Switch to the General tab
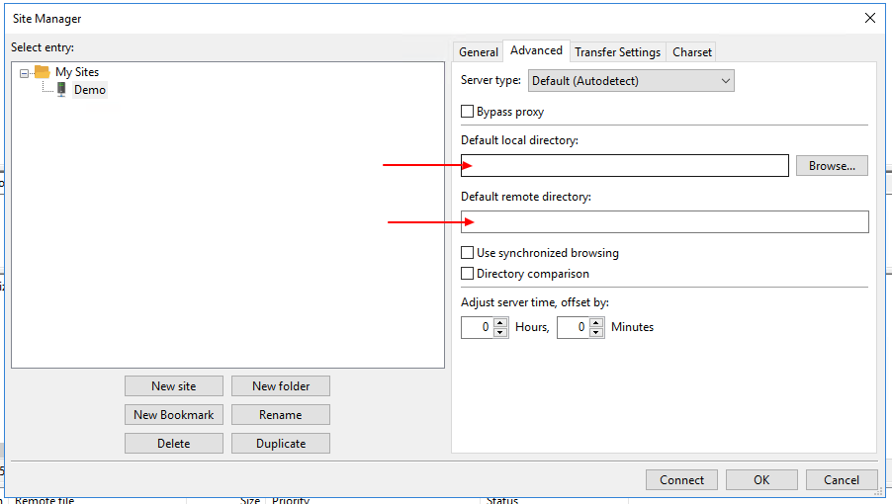 click(x=479, y=52)
